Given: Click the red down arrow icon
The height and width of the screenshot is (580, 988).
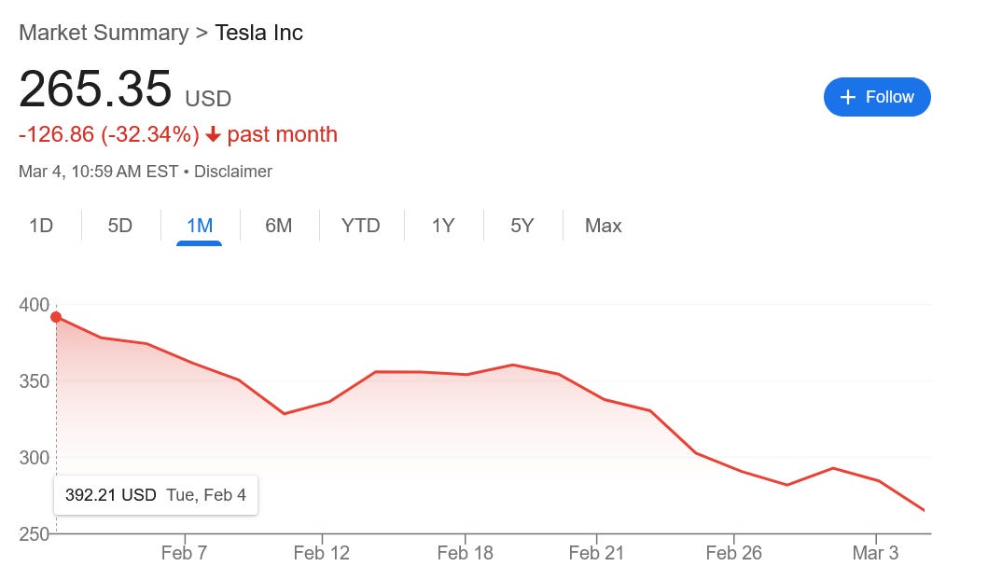Looking at the screenshot, I should tap(213, 134).
